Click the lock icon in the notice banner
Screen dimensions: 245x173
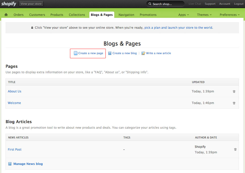pyautogui.click(x=32, y=28)
